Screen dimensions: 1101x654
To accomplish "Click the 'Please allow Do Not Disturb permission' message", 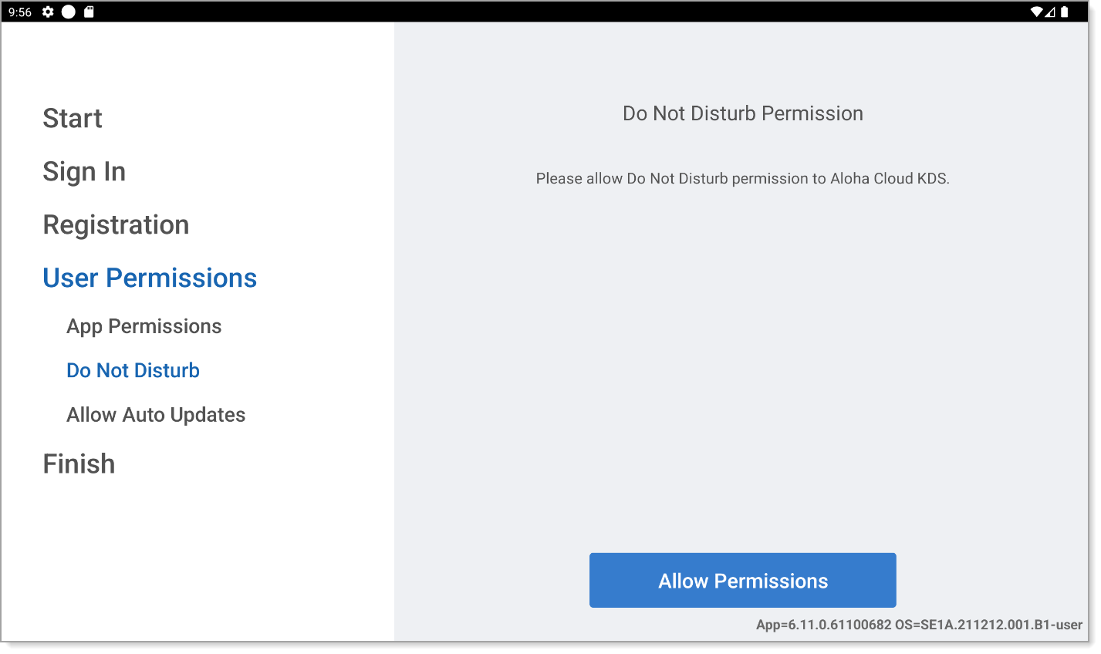I will (x=743, y=178).
